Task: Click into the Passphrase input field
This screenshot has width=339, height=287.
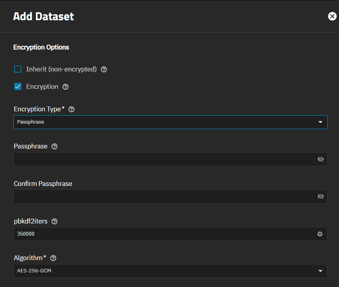Action: tap(162, 159)
